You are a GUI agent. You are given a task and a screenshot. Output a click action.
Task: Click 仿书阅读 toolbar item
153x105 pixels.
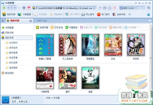click(x=40, y=14)
